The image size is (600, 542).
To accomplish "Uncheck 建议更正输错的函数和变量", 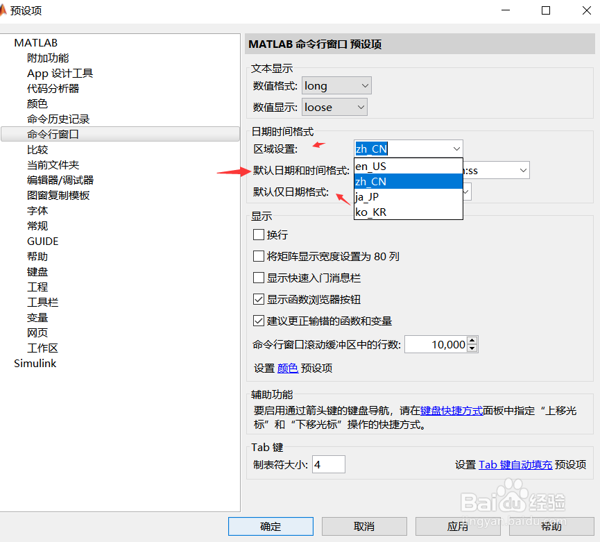I will pos(259,321).
